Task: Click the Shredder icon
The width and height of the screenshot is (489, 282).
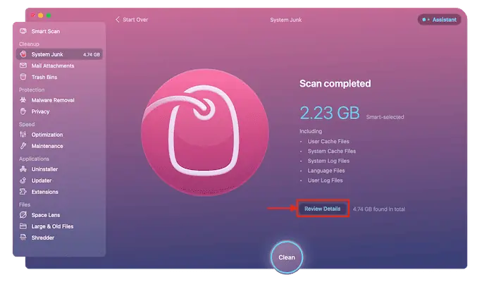Action: point(23,238)
